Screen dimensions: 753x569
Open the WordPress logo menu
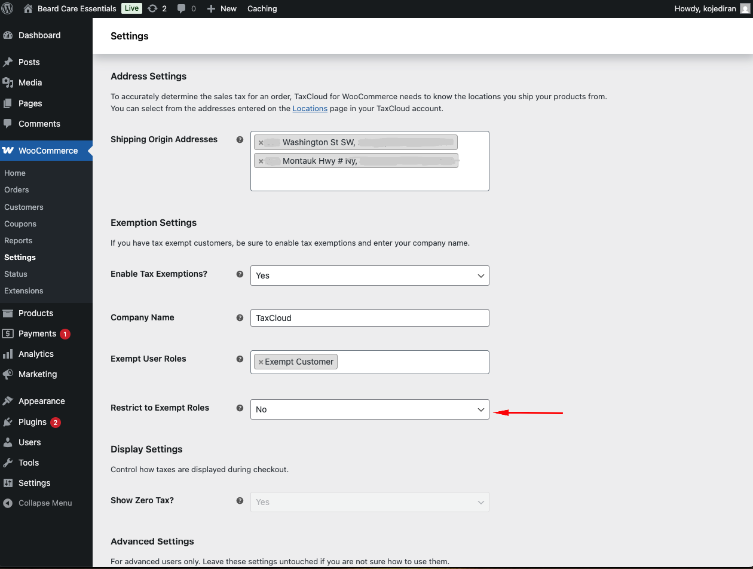pyautogui.click(x=8, y=8)
